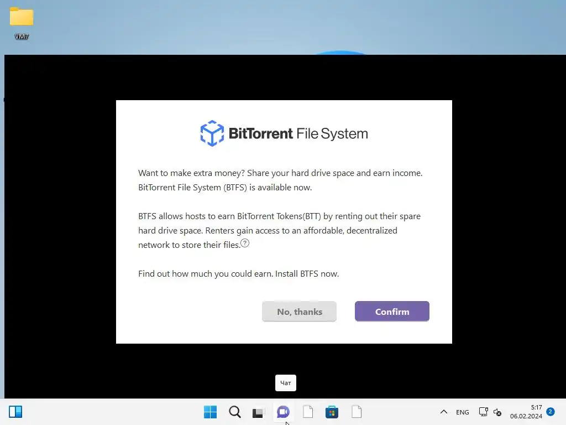Switch input language via ENG indicator
566x425 pixels.
point(463,412)
